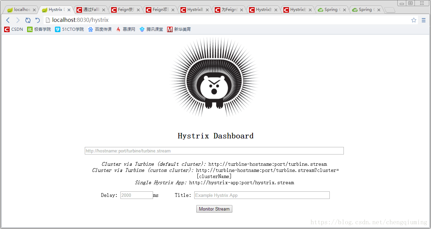Close the first localhost tab

pos(34,10)
